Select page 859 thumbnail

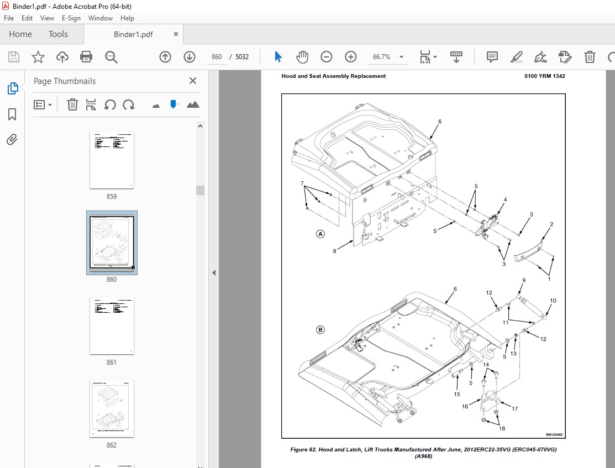(x=112, y=160)
